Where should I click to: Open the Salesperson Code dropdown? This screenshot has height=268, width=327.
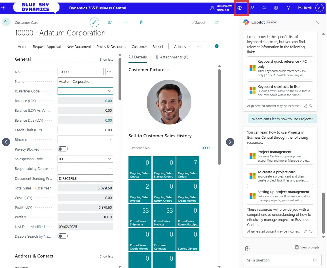point(109,159)
